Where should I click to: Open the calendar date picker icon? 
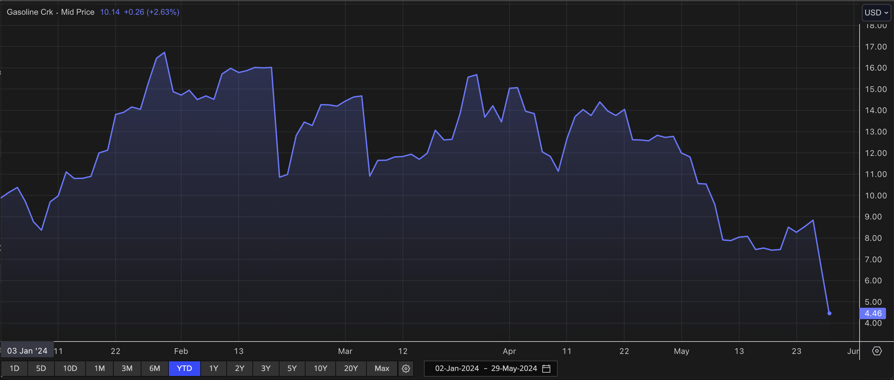546,369
